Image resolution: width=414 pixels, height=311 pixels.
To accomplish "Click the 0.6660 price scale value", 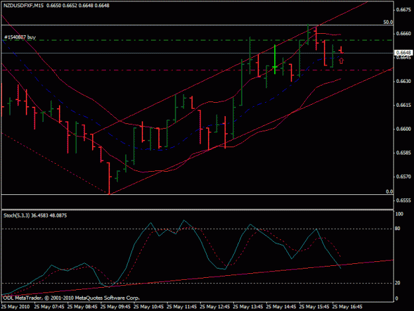I will (403, 34).
